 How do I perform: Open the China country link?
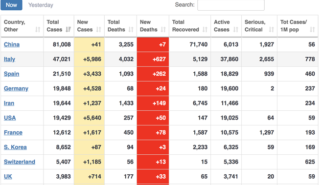(x=12, y=44)
